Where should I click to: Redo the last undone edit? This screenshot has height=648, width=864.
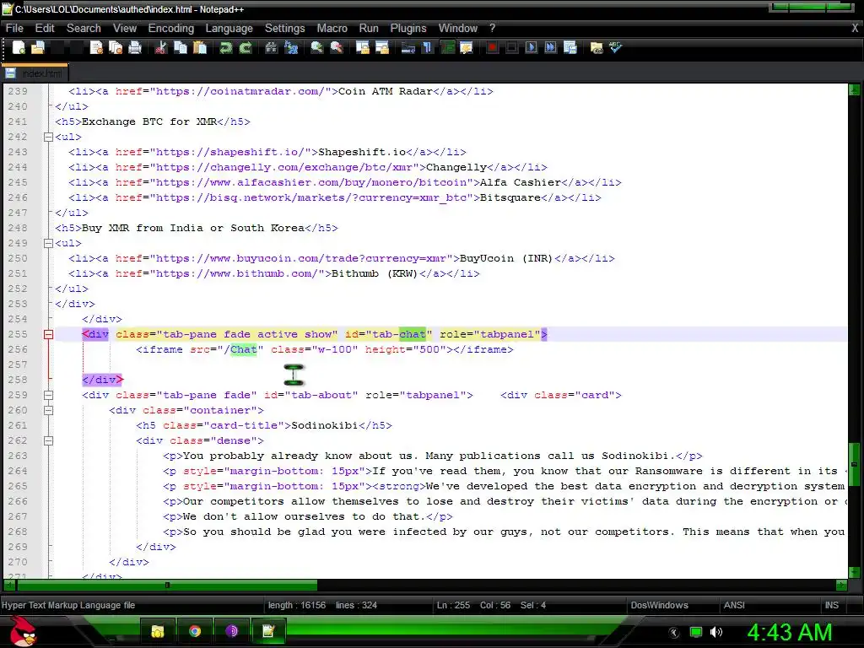coord(246,48)
